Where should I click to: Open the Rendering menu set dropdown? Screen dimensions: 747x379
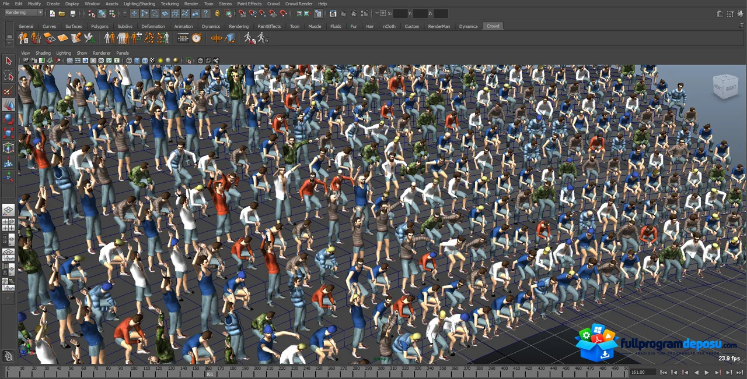point(24,13)
